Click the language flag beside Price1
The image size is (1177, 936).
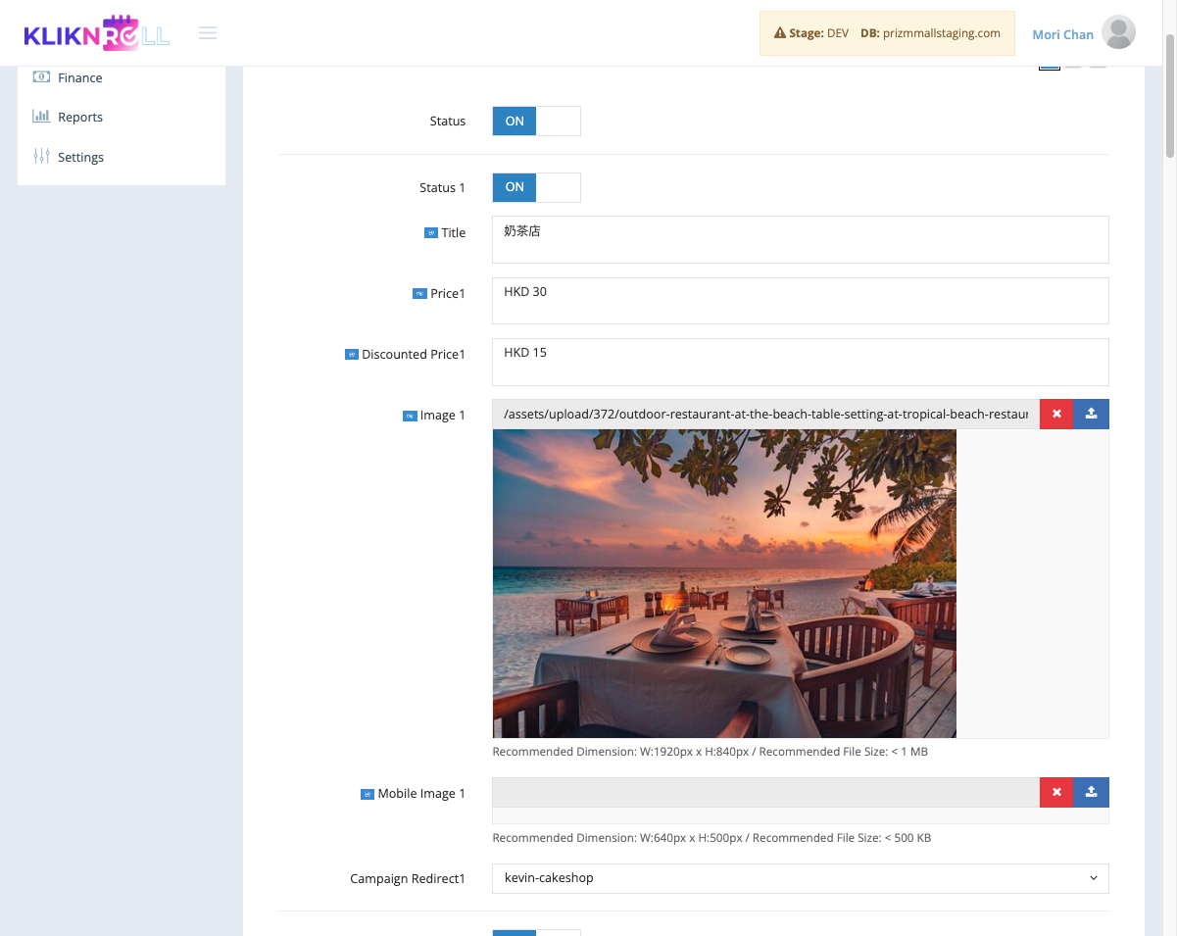[x=420, y=294]
